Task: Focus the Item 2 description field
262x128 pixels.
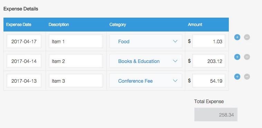Action: 76,61
